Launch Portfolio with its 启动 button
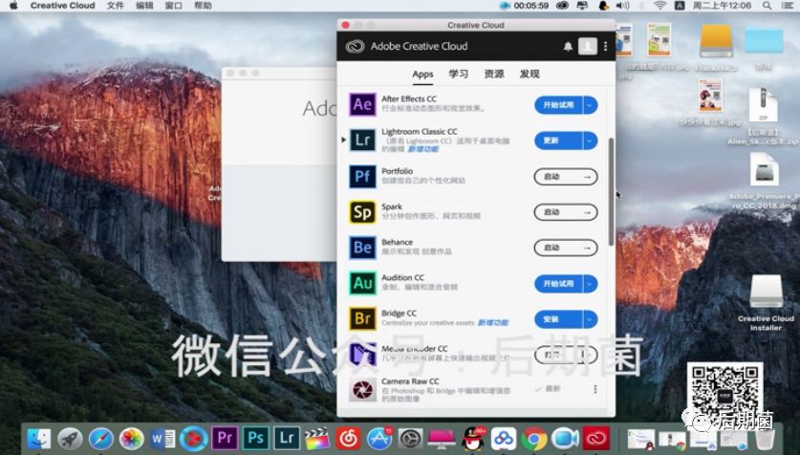 566,177
